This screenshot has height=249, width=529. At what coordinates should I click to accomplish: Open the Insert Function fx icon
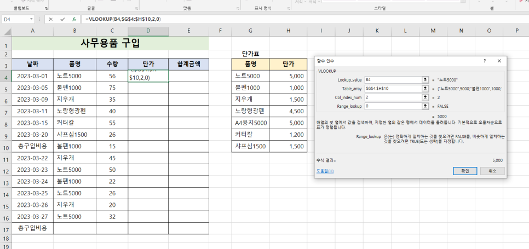74,20
